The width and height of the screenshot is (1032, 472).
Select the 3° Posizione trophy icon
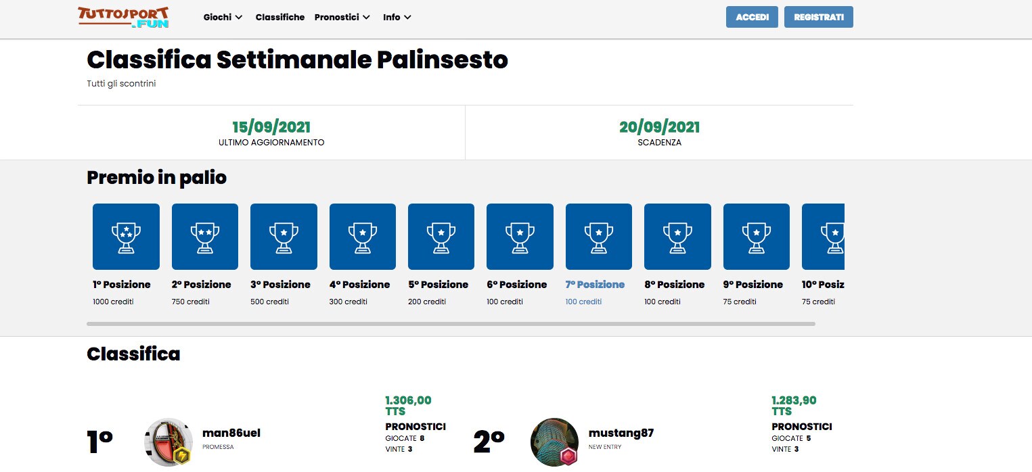click(284, 237)
